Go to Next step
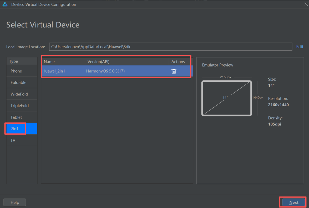The height and width of the screenshot is (208, 309). click(294, 202)
